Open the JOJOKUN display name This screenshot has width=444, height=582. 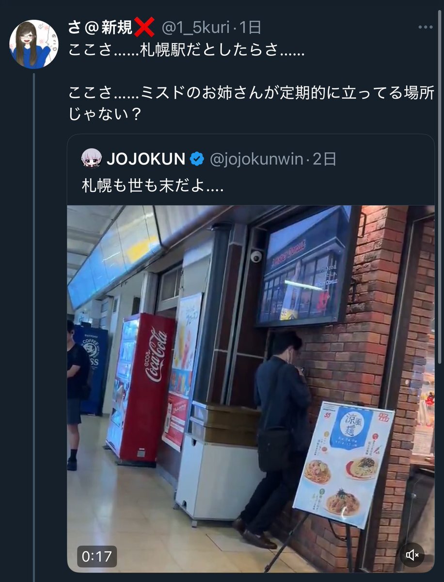[146, 159]
